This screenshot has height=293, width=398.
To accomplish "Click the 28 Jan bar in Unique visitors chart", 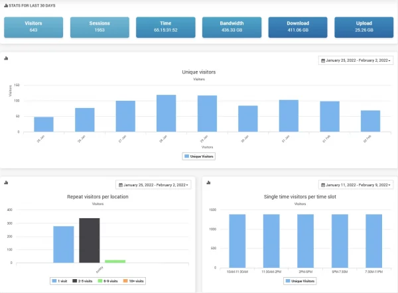I will (x=166, y=113).
